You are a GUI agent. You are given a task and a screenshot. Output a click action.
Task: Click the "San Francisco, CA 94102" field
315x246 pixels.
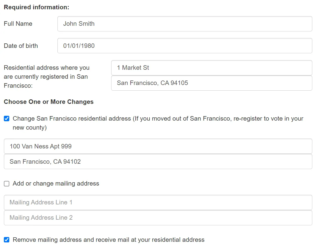(158, 161)
